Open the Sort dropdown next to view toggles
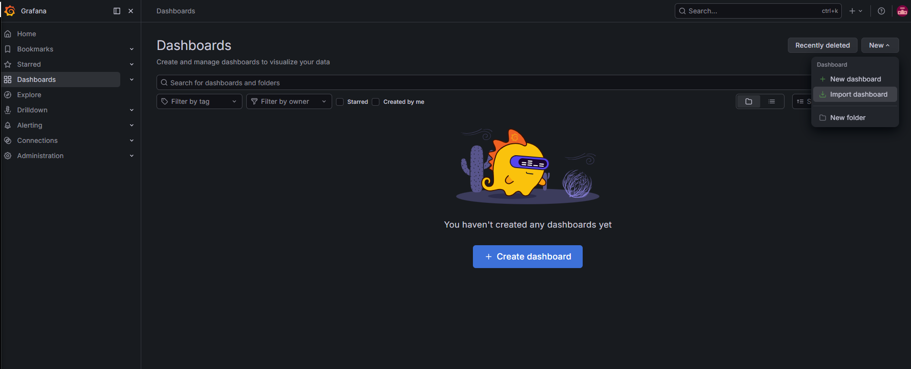 pyautogui.click(x=803, y=101)
